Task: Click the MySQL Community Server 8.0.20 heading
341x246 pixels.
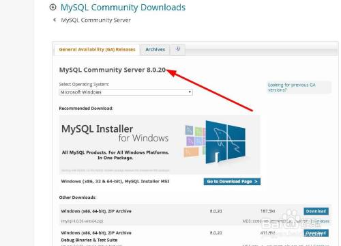Action: (113, 70)
